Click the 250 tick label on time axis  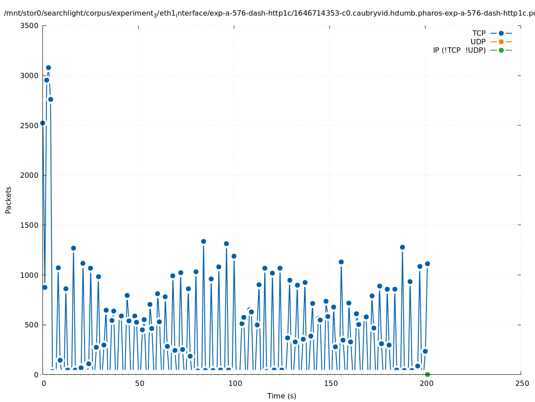coord(522,383)
